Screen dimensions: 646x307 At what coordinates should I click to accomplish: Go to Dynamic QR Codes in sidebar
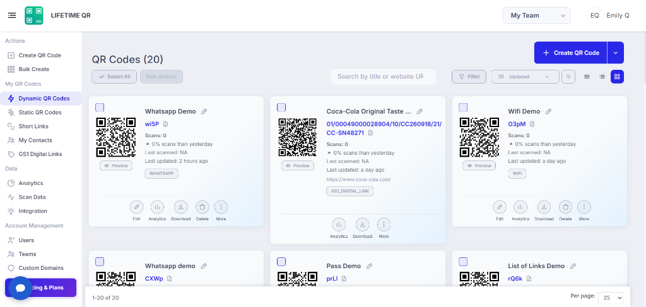(41, 99)
